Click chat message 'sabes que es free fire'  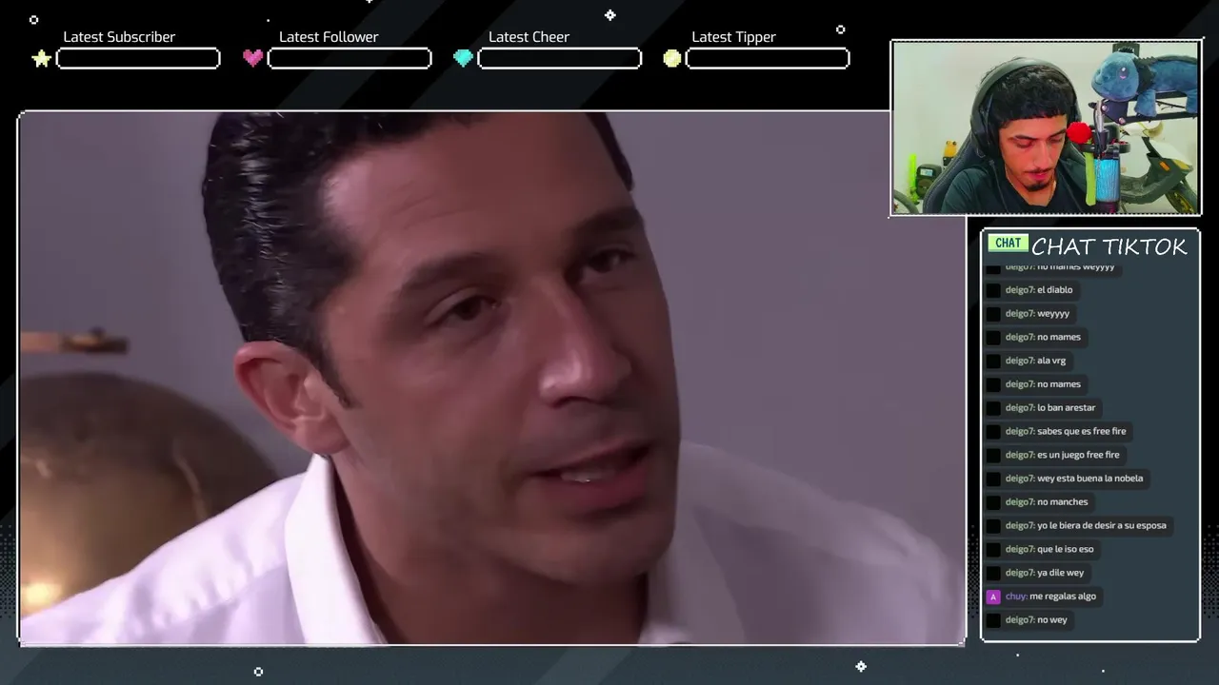coord(1081,431)
